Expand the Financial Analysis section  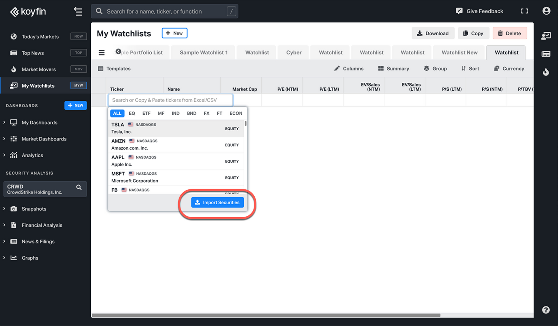click(42, 225)
